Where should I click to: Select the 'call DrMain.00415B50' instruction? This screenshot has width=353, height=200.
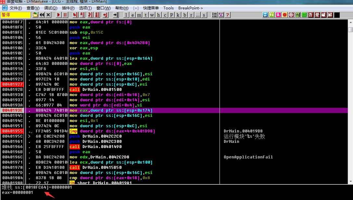click(x=96, y=168)
